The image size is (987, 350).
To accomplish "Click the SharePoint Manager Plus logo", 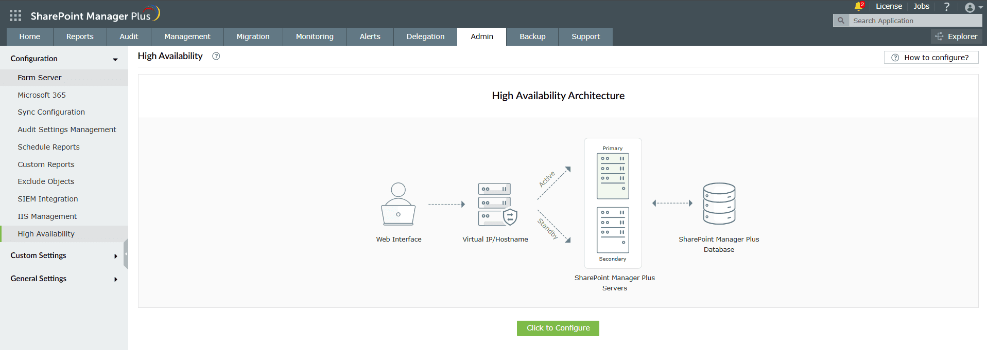I will pos(95,14).
